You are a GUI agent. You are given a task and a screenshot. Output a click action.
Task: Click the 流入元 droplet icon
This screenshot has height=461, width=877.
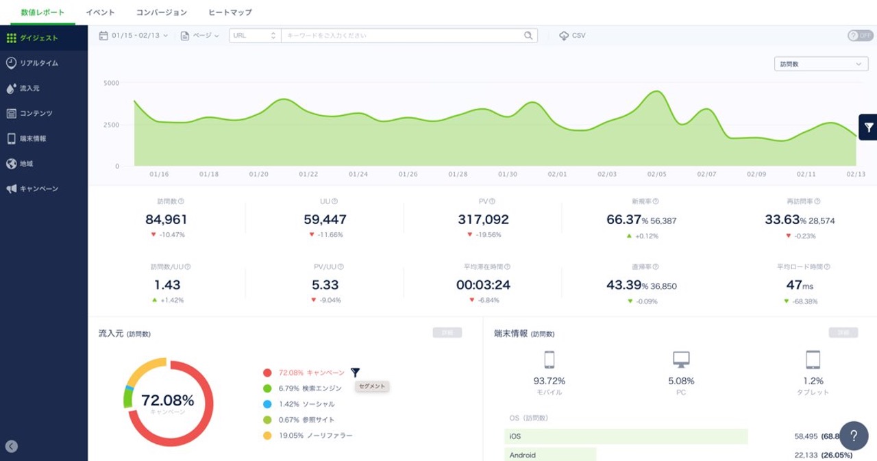point(11,88)
